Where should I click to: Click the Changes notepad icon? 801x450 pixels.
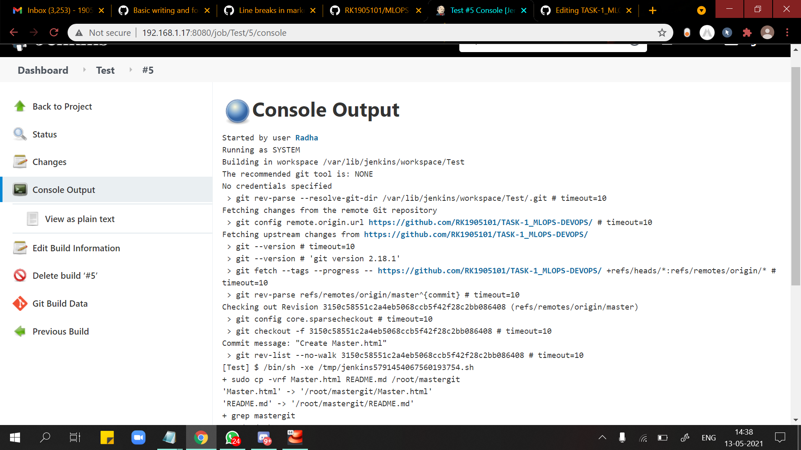pos(20,162)
